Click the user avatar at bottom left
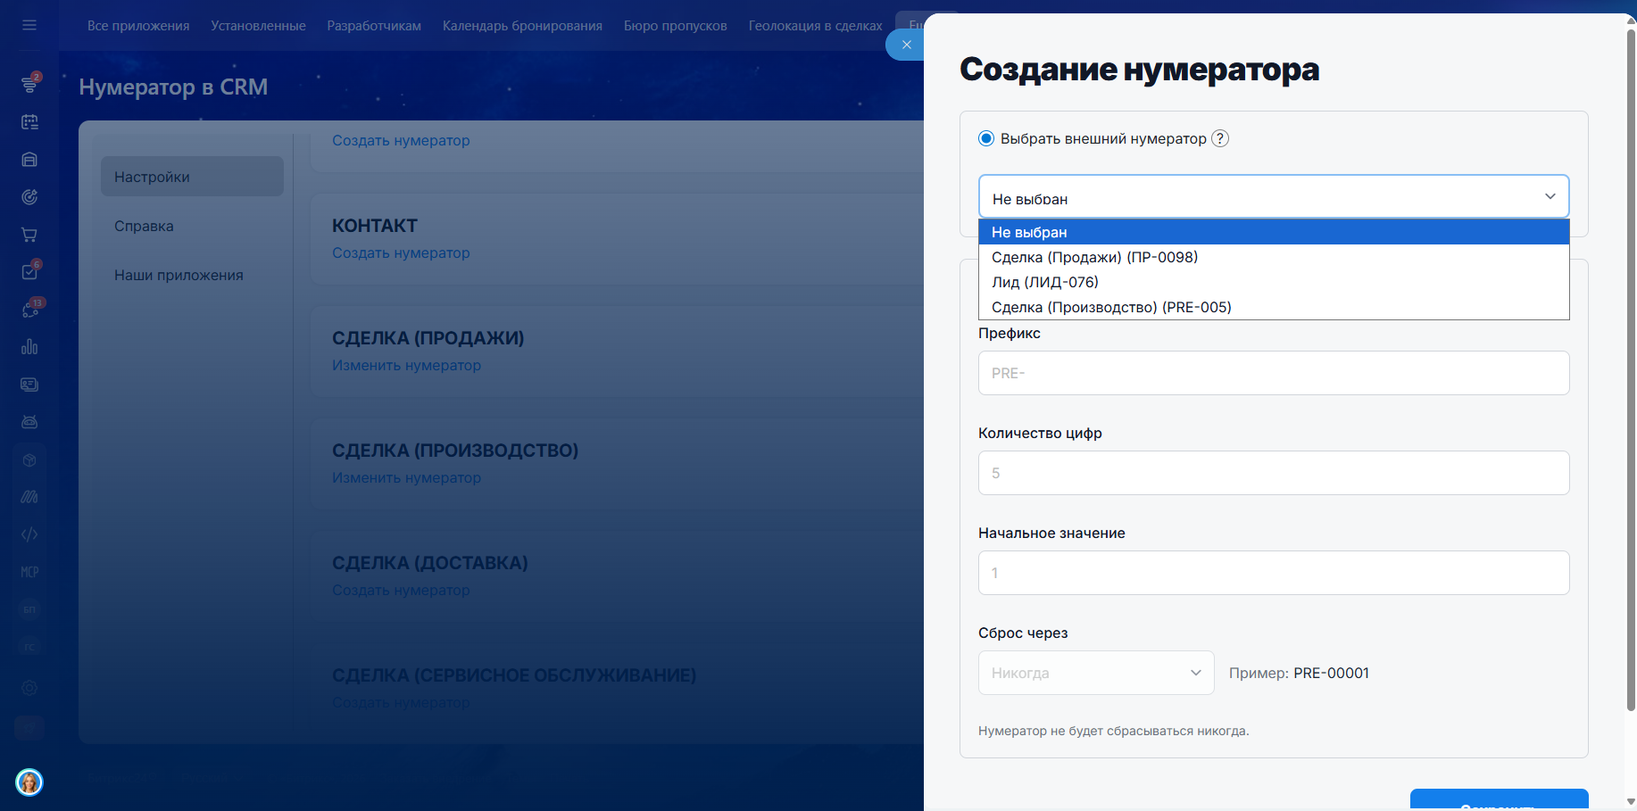This screenshot has width=1637, height=811. [29, 782]
